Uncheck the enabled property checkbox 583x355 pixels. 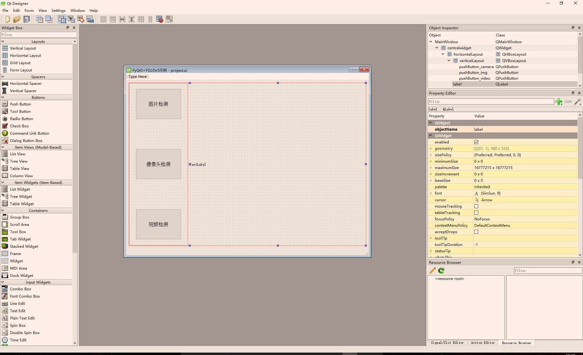[x=476, y=142]
